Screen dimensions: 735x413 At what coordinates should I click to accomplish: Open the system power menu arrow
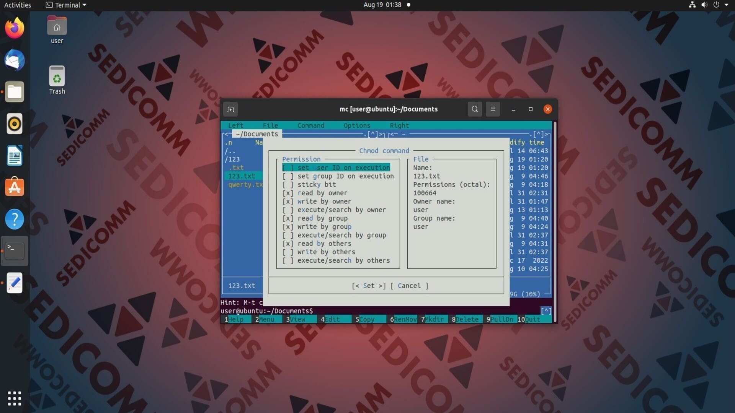point(727,5)
